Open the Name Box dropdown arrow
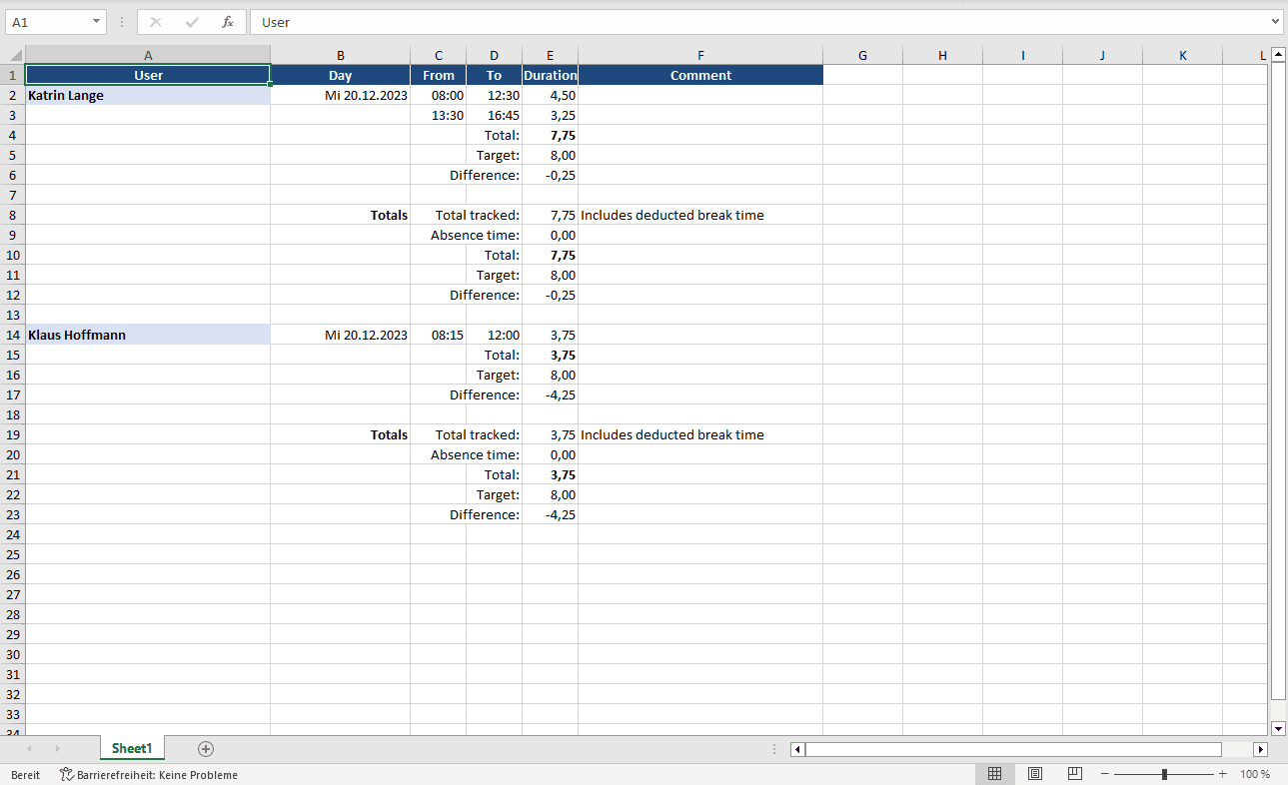The height and width of the screenshot is (785, 1288). click(96, 22)
